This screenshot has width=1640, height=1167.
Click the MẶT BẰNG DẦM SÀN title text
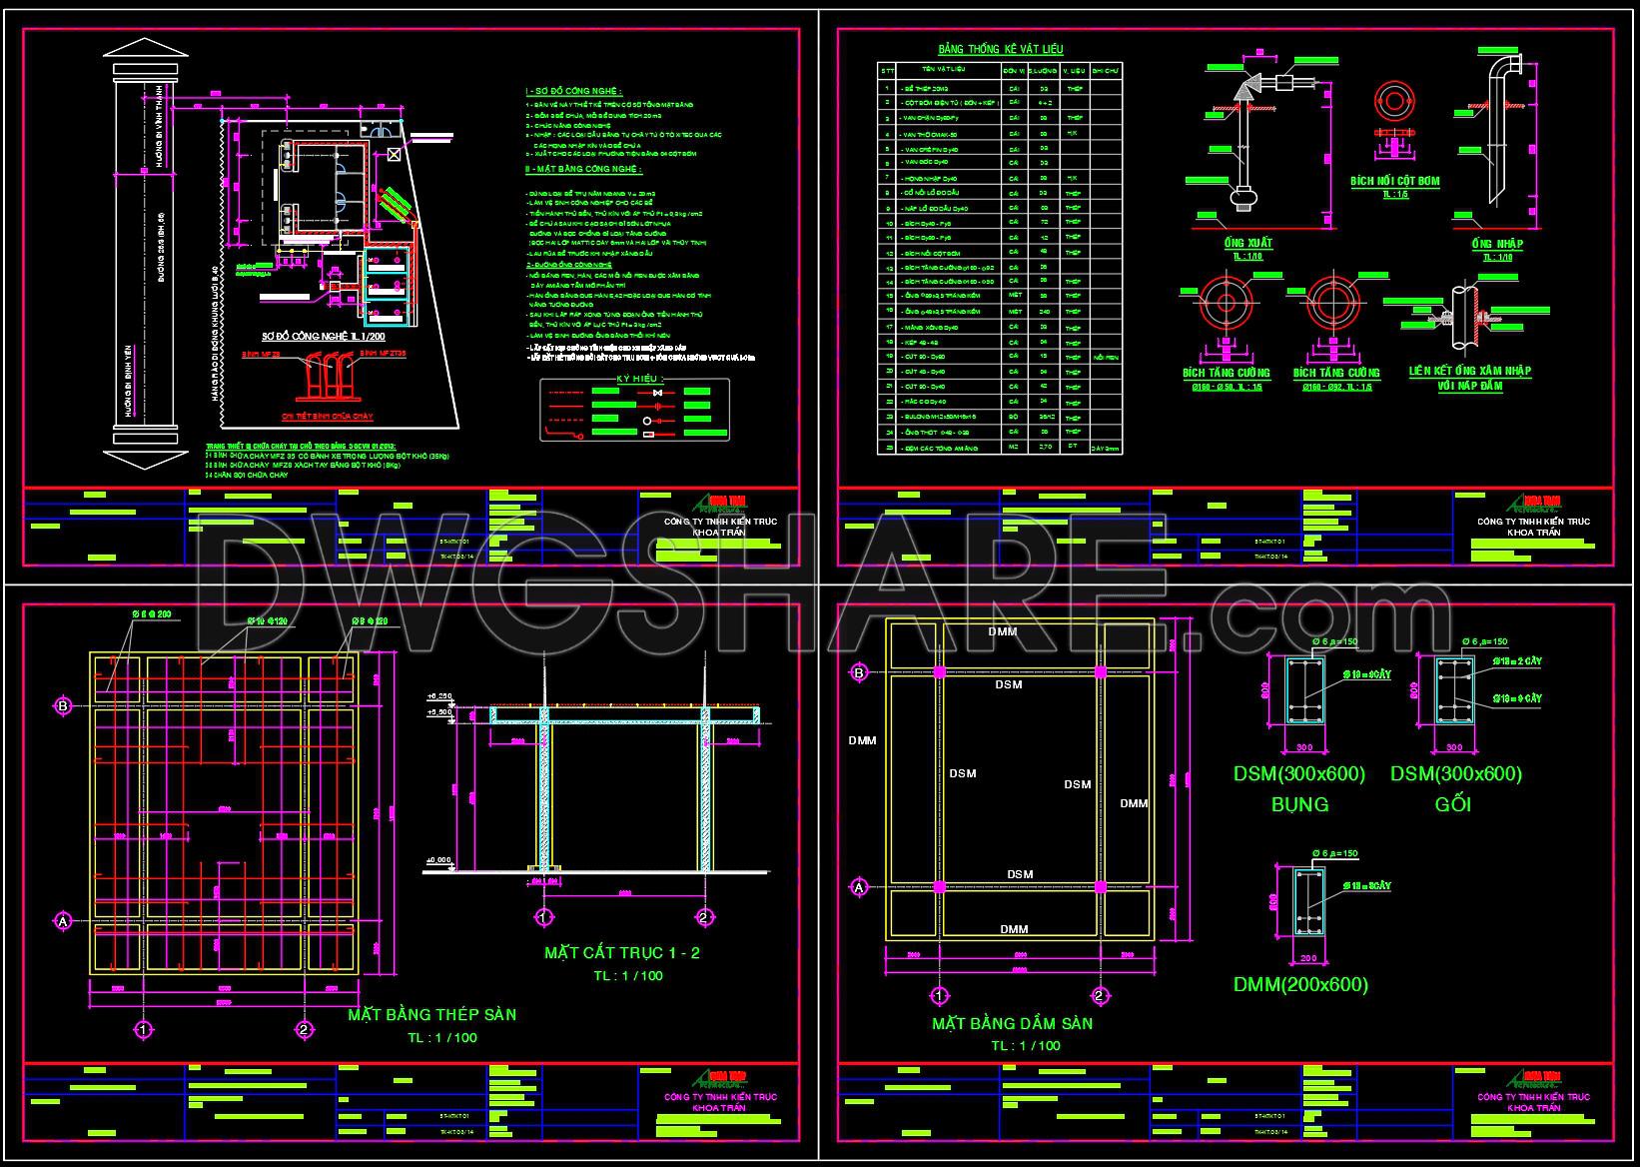(x=1012, y=1024)
